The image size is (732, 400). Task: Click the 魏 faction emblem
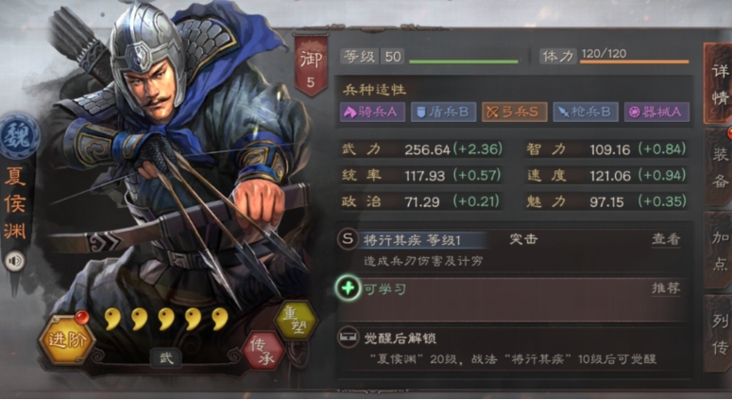[19, 137]
